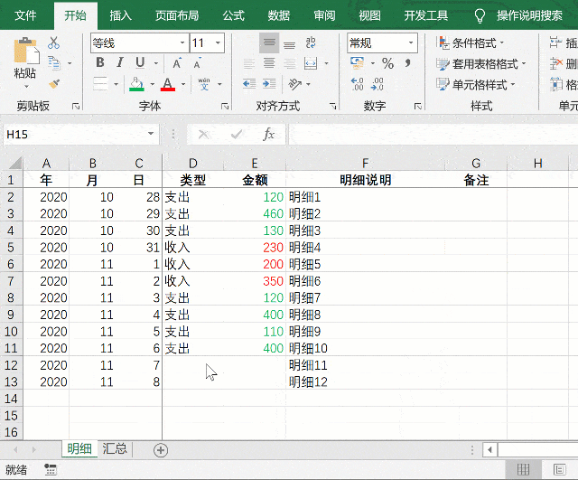The height and width of the screenshot is (480, 578).
Task: Open phonetic guide (wén) tool
Action: click(204, 84)
